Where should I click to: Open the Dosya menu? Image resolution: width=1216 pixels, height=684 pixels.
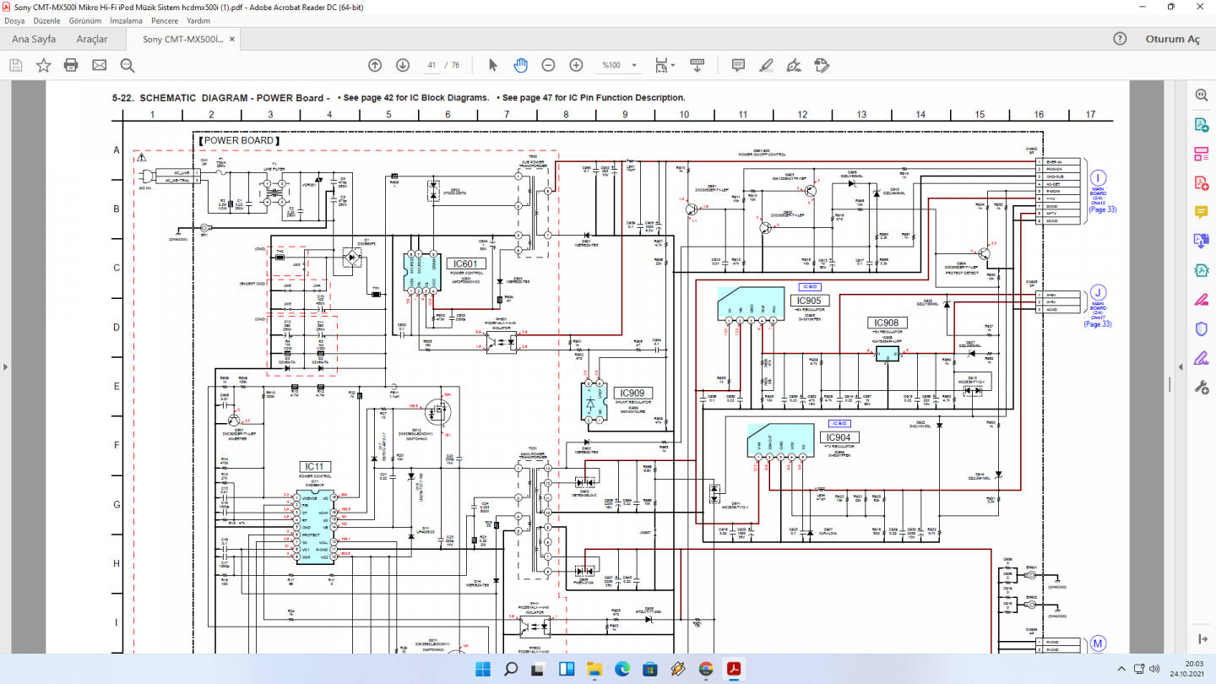[x=15, y=20]
